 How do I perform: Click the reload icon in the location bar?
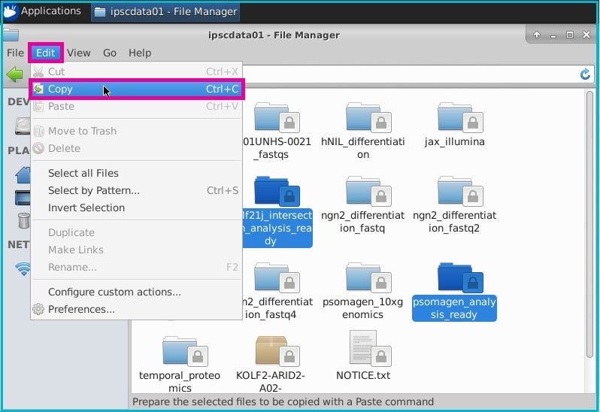pos(585,74)
